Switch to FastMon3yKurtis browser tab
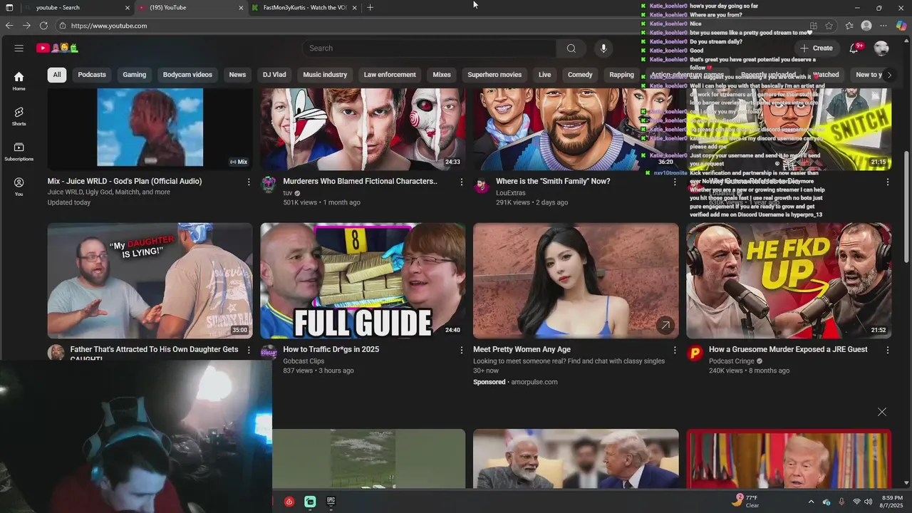This screenshot has height=513, width=912. (305, 8)
